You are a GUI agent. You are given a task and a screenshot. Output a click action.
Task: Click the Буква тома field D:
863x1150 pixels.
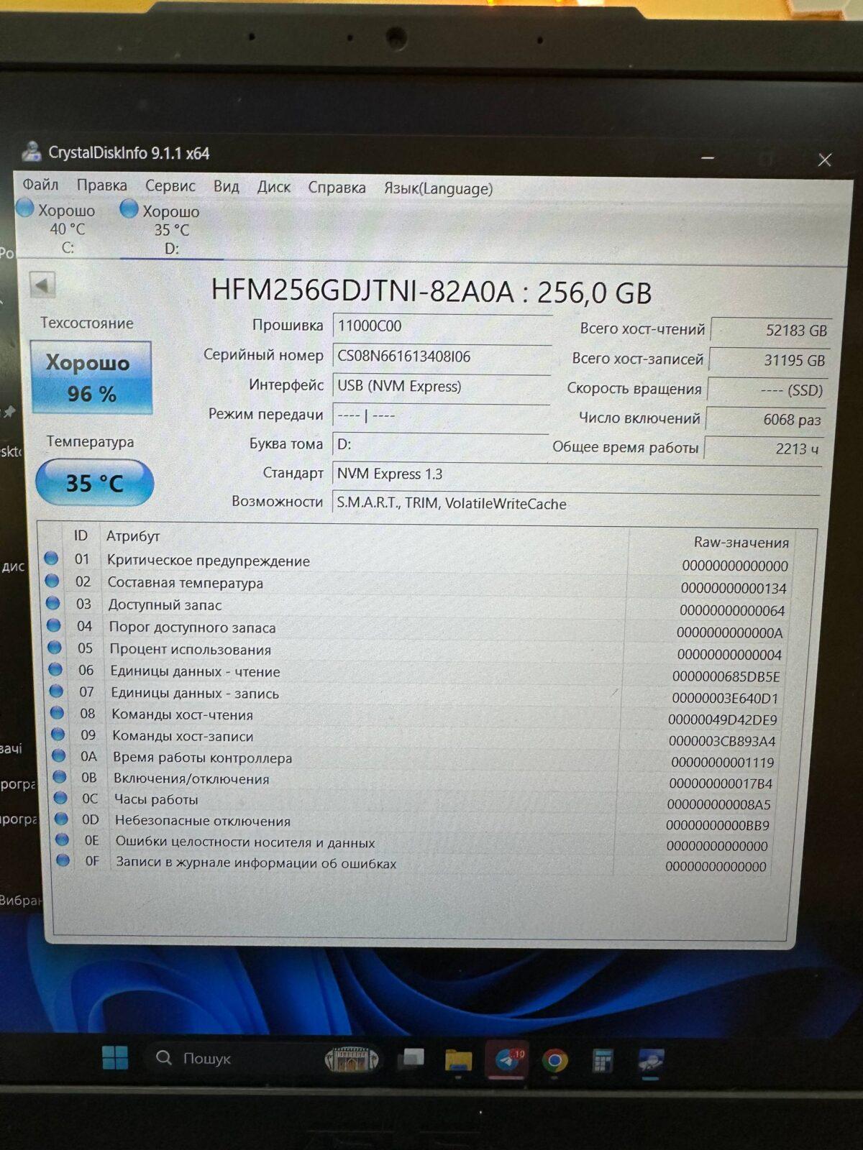point(440,445)
